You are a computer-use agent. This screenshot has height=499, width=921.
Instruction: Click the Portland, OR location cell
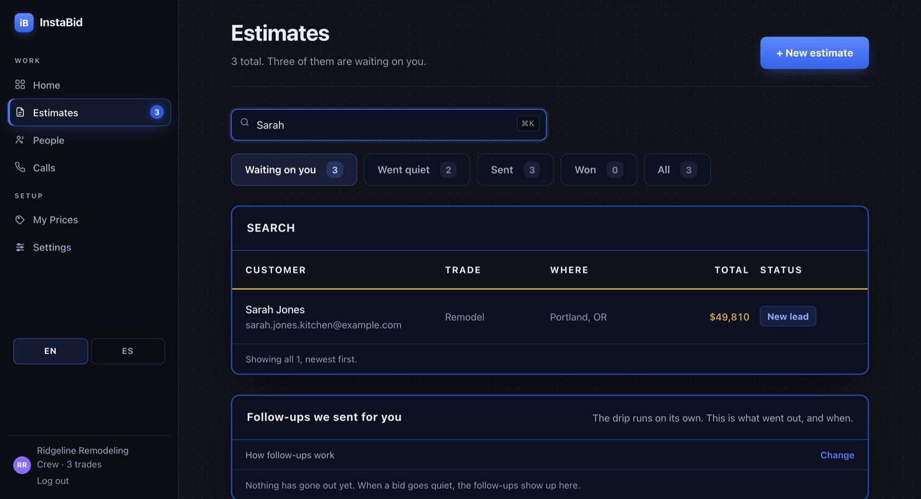tap(579, 317)
